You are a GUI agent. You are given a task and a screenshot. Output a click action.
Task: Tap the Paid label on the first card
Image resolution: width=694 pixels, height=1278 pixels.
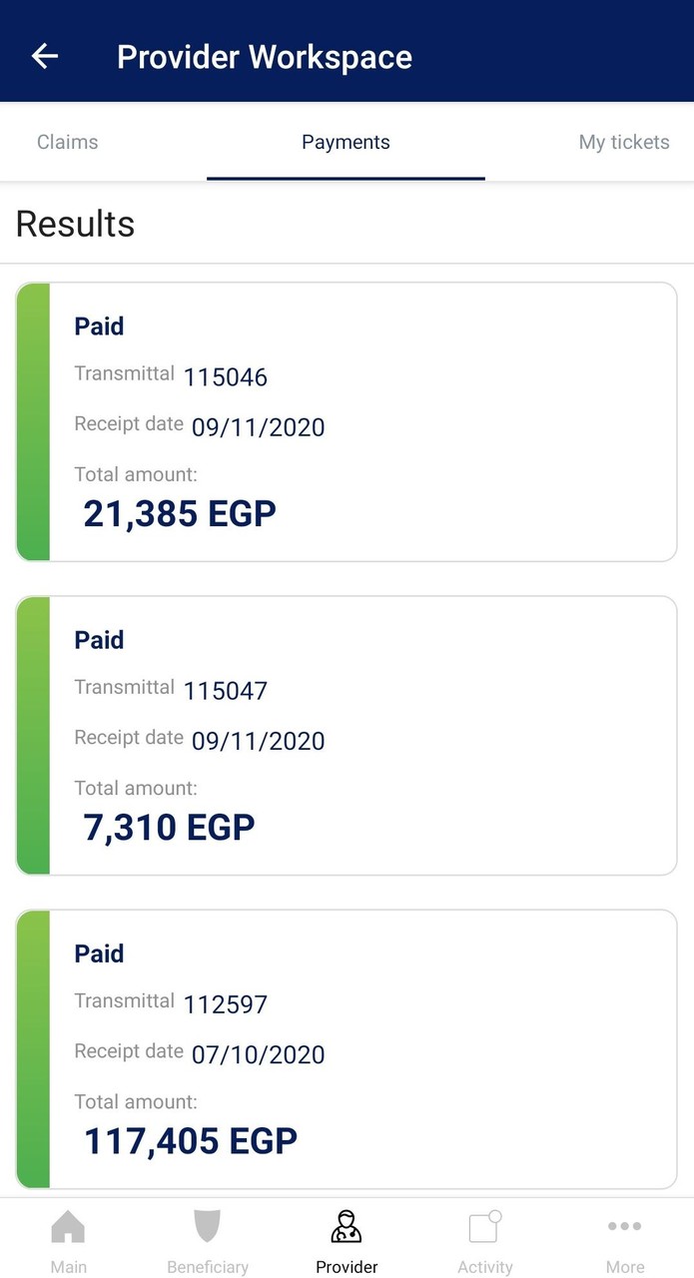(x=99, y=326)
